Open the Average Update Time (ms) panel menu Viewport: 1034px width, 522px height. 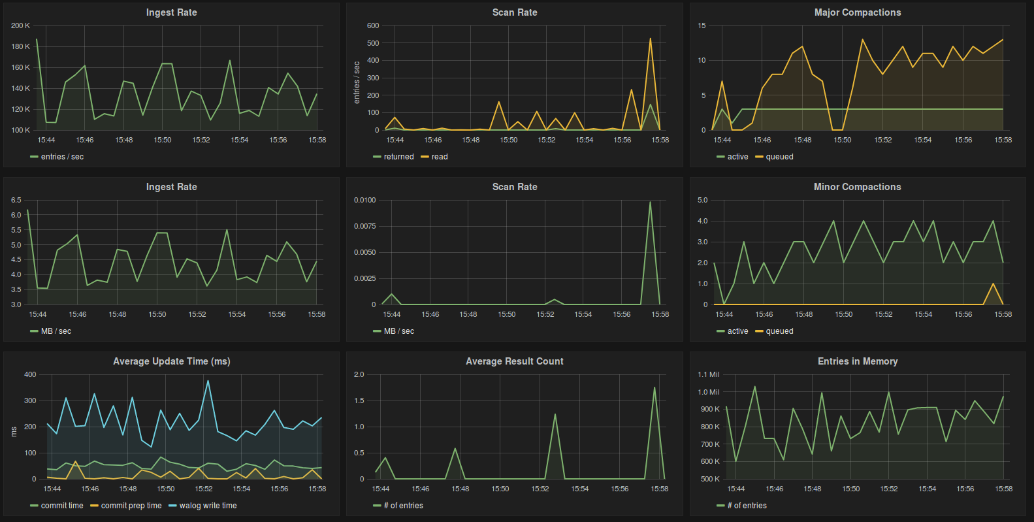pos(171,361)
